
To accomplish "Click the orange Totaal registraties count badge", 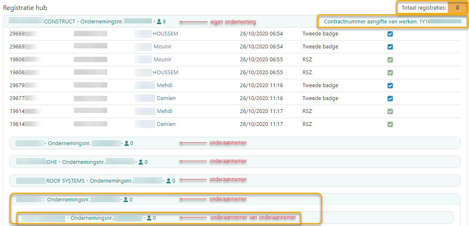I will click(457, 8).
